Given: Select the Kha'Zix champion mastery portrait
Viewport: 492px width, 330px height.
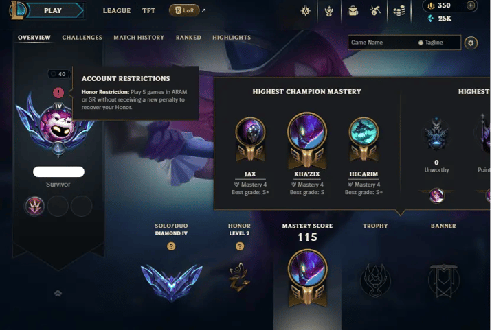Looking at the screenshot, I should coord(307,132).
